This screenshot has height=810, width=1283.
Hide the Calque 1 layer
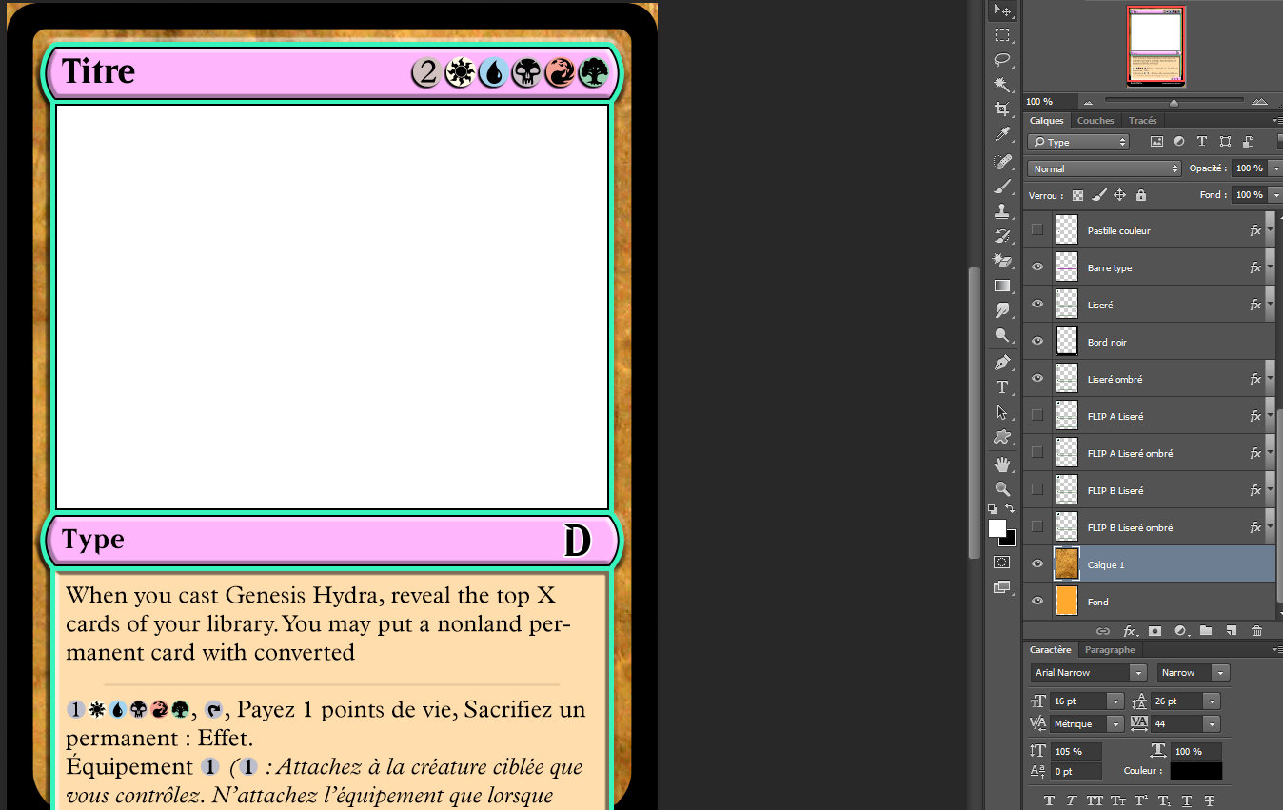click(1037, 564)
